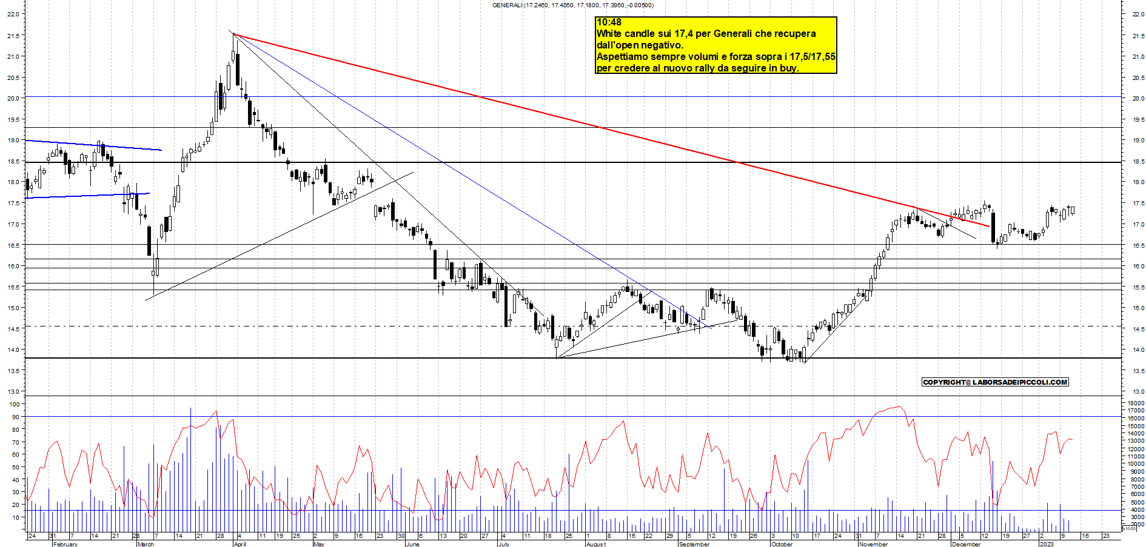Click the COPYRIGHT@LABORSADEIPICCOLI.COM label
This screenshot has height=547, width=1146.
point(995,382)
